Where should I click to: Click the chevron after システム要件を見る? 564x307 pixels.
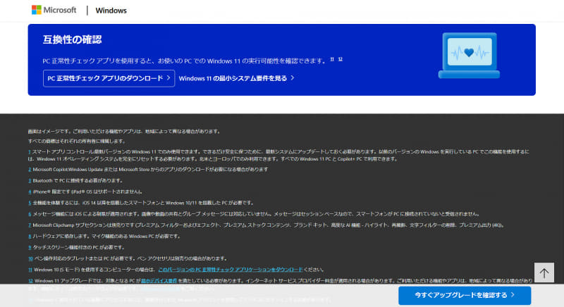coord(293,78)
